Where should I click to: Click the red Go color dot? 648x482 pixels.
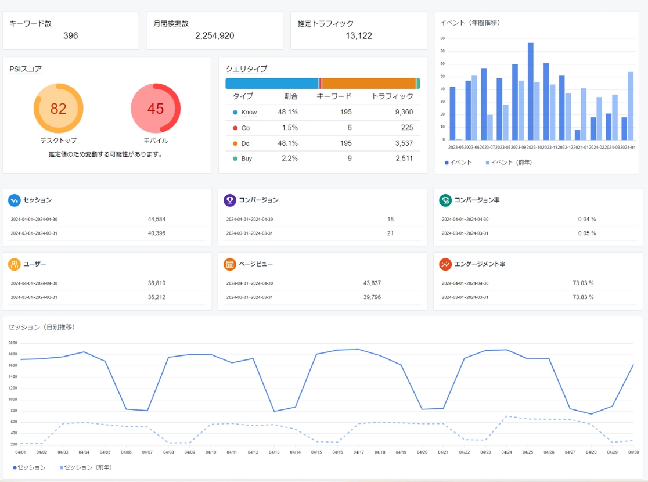pos(235,128)
